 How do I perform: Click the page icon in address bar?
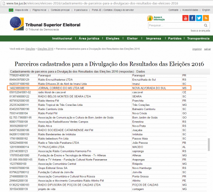tap(3, 3)
